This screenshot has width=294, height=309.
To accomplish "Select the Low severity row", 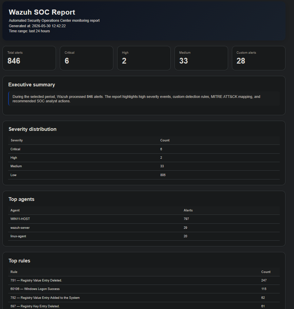I will (x=144, y=175).
